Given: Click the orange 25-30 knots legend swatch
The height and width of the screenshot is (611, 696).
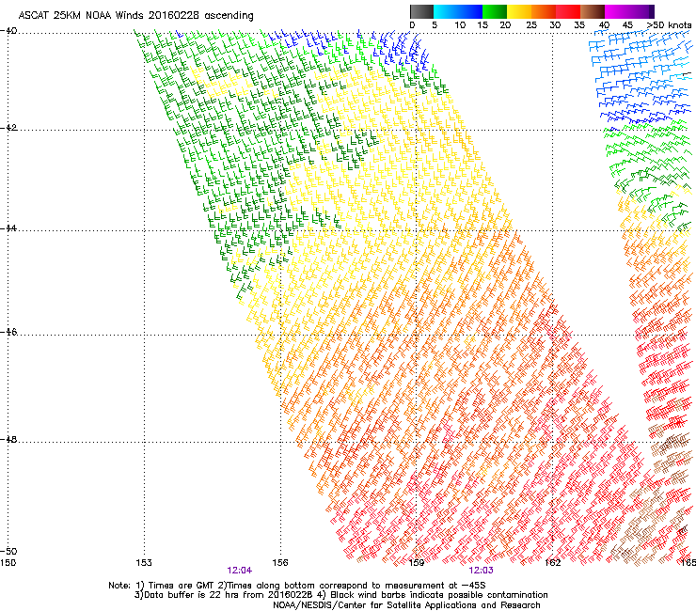Looking at the screenshot, I should (x=543, y=11).
